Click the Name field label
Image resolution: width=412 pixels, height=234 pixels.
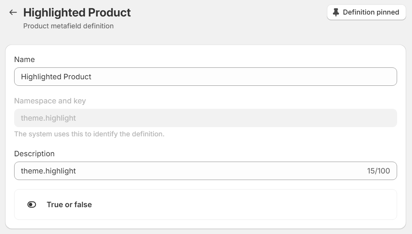[24, 59]
